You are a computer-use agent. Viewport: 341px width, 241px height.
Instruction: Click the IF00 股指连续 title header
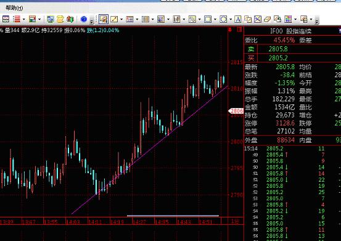(x=291, y=31)
